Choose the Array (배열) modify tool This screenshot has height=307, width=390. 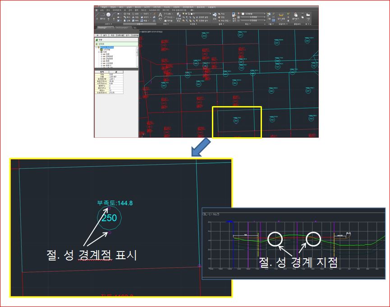[144, 20]
